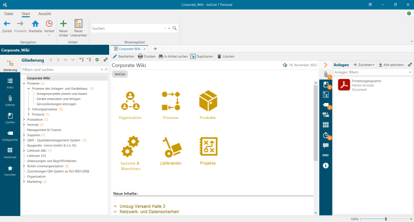Click green circle plus in Gliederung toolbar
The height and width of the screenshot is (222, 414).
[97, 60]
